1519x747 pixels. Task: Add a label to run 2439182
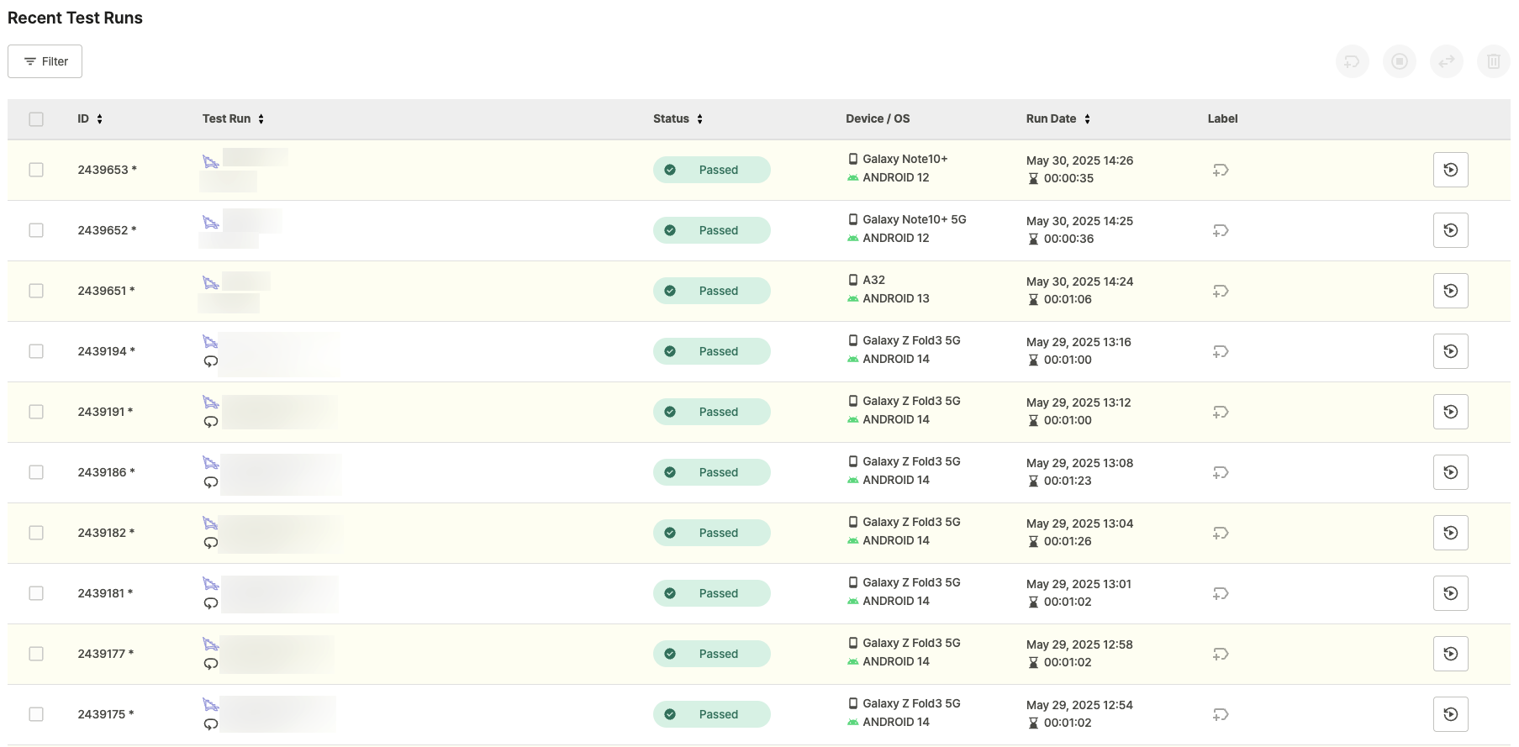pos(1221,533)
